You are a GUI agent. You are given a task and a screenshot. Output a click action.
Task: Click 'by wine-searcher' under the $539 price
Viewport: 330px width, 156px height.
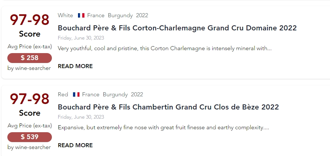click(29, 147)
